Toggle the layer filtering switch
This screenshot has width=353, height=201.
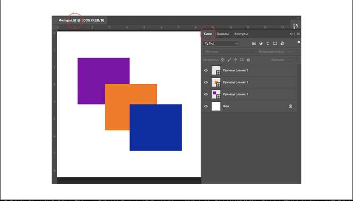(x=299, y=42)
